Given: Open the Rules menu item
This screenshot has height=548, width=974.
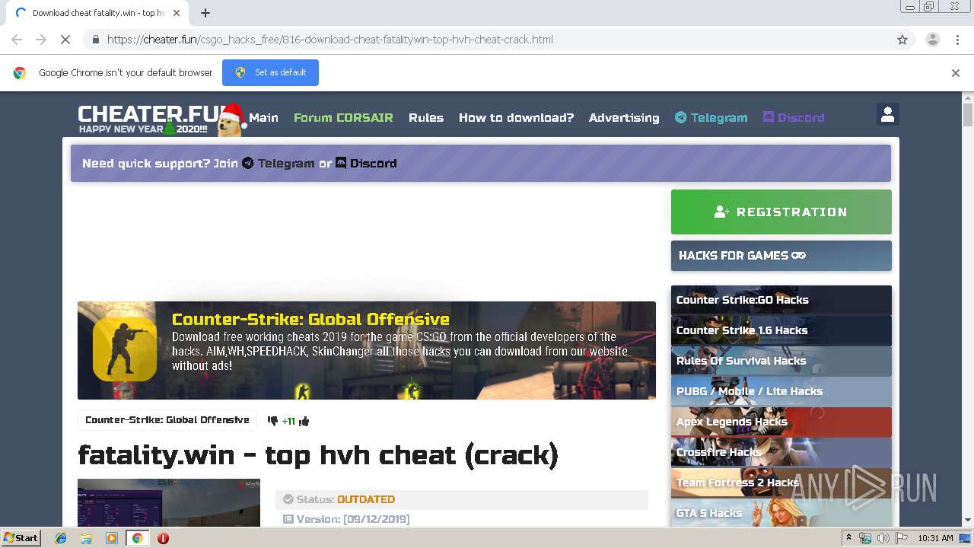Looking at the screenshot, I should (426, 117).
